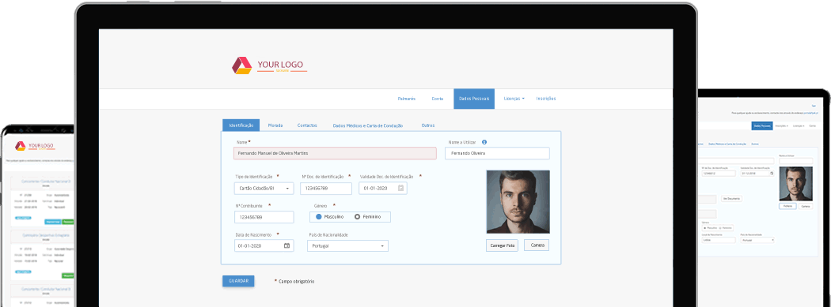
Task: Click the YOUR LOGO image on the laptop
Action: click(269, 66)
